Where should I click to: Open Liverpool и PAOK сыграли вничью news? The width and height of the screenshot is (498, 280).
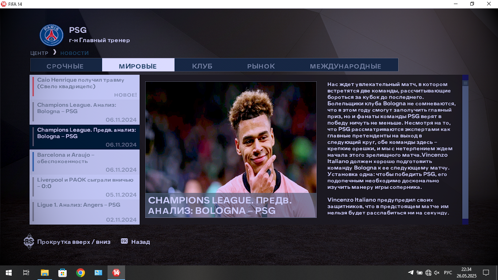(85, 187)
